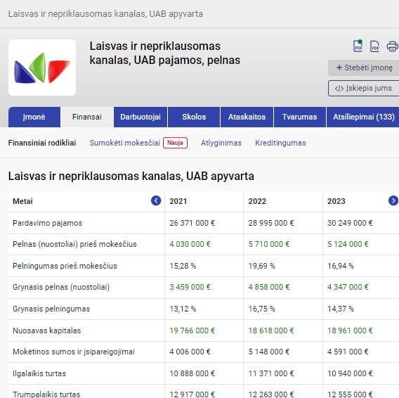Select the Finansai tab
This screenshot has height=398, width=399.
87,117
